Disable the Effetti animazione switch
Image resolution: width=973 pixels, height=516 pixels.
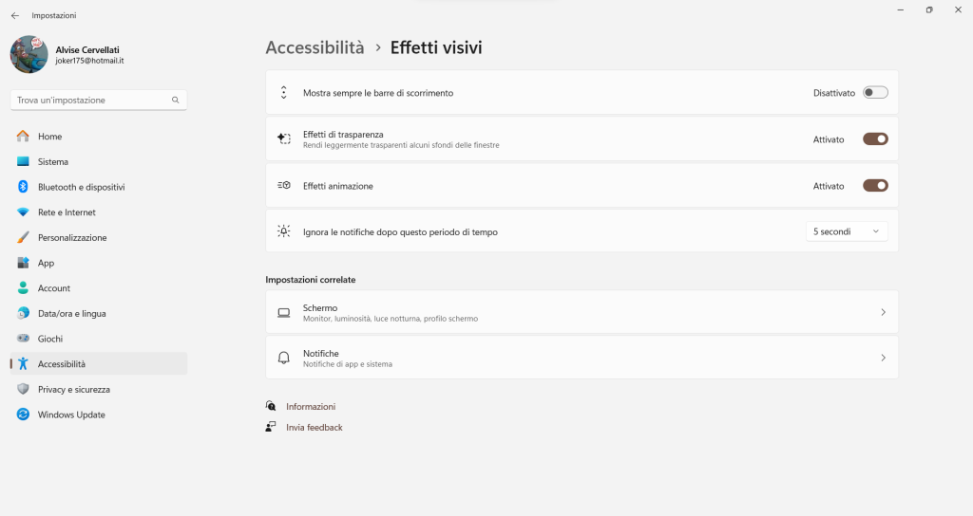click(875, 186)
